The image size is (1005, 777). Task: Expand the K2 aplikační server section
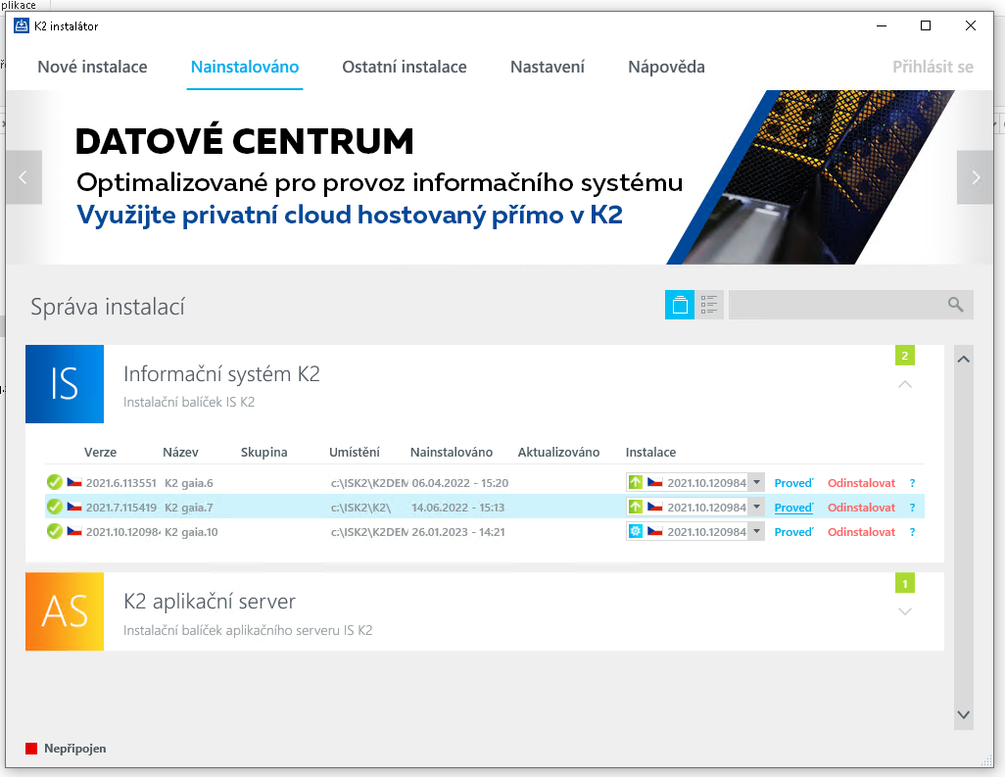[x=905, y=612]
